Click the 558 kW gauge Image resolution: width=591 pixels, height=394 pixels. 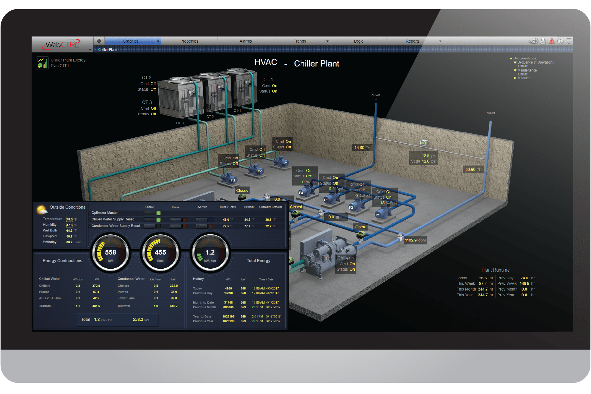click(111, 253)
